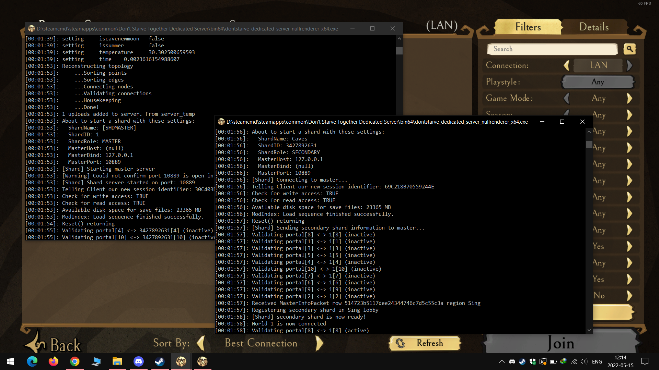Focus the server Search input field
This screenshot has height=370, width=659.
(x=552, y=49)
